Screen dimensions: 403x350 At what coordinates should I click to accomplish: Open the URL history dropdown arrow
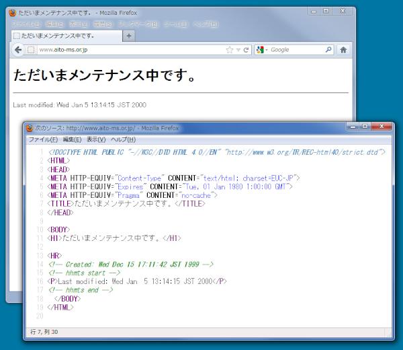pyautogui.click(x=238, y=50)
